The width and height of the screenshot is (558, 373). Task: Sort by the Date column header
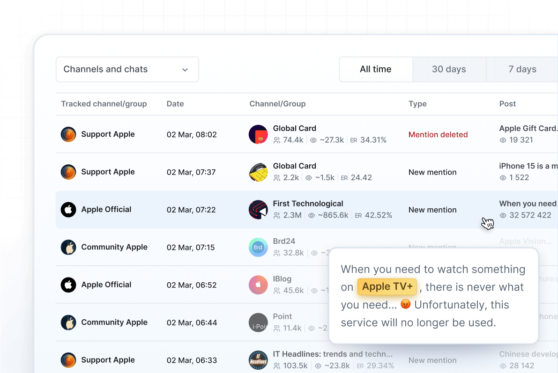click(175, 104)
